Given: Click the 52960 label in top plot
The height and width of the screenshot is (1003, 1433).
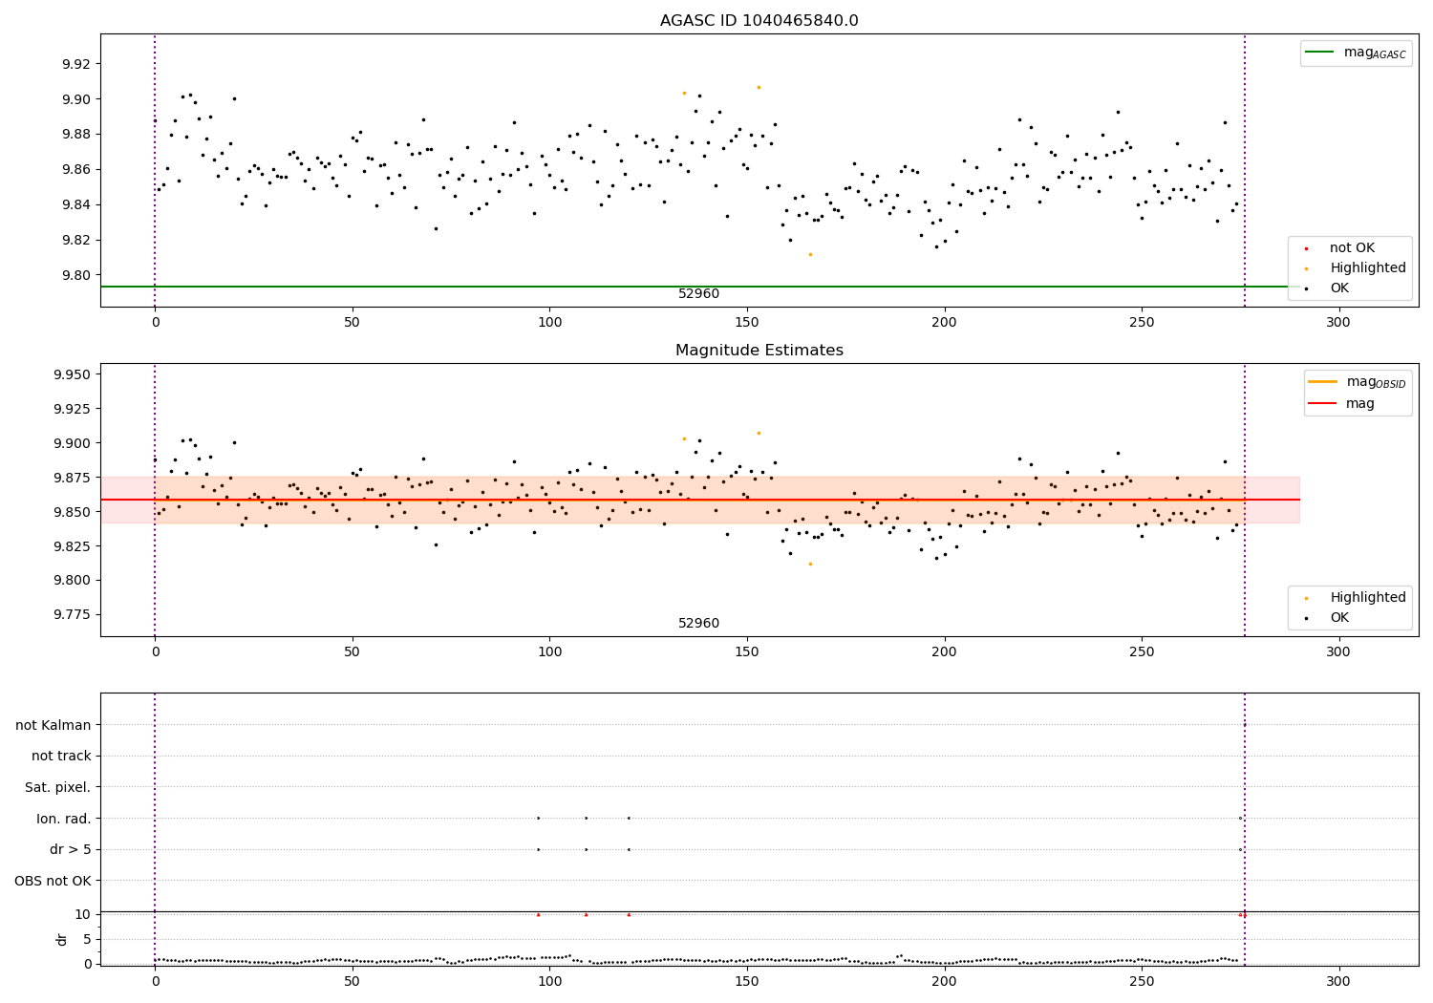Looking at the screenshot, I should click(699, 294).
